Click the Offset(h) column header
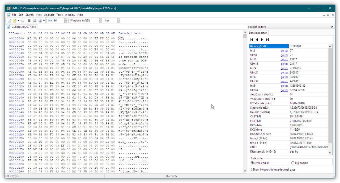Image resolution: width=340 pixels, height=183 pixels. point(16,33)
